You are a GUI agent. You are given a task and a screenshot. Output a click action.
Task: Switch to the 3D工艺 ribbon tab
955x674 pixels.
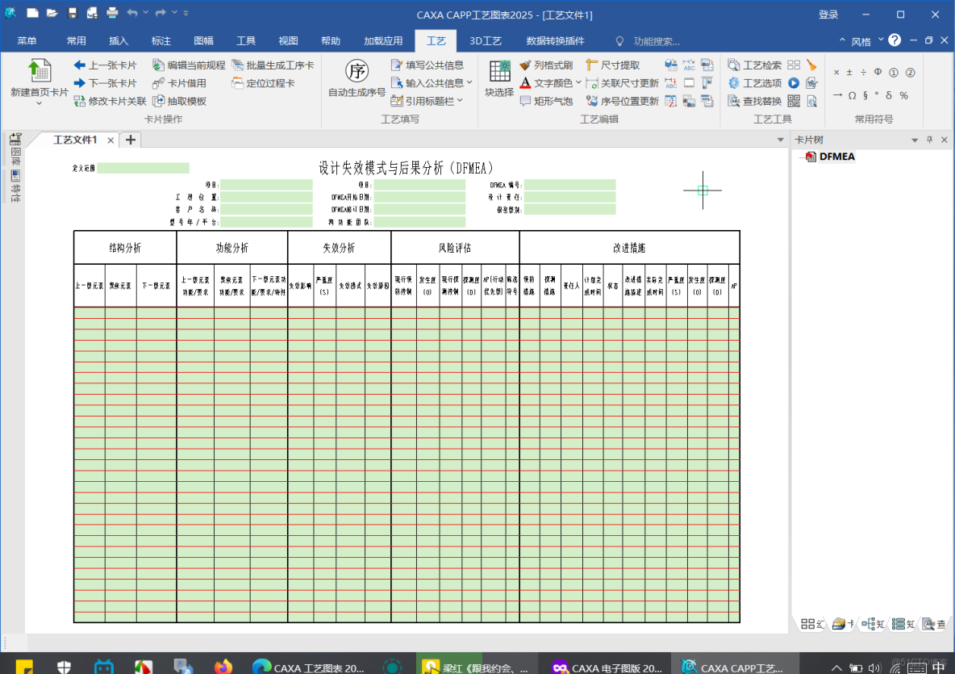tap(486, 40)
